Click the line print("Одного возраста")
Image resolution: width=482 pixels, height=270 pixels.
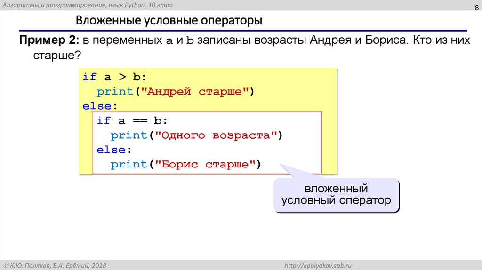click(x=196, y=135)
